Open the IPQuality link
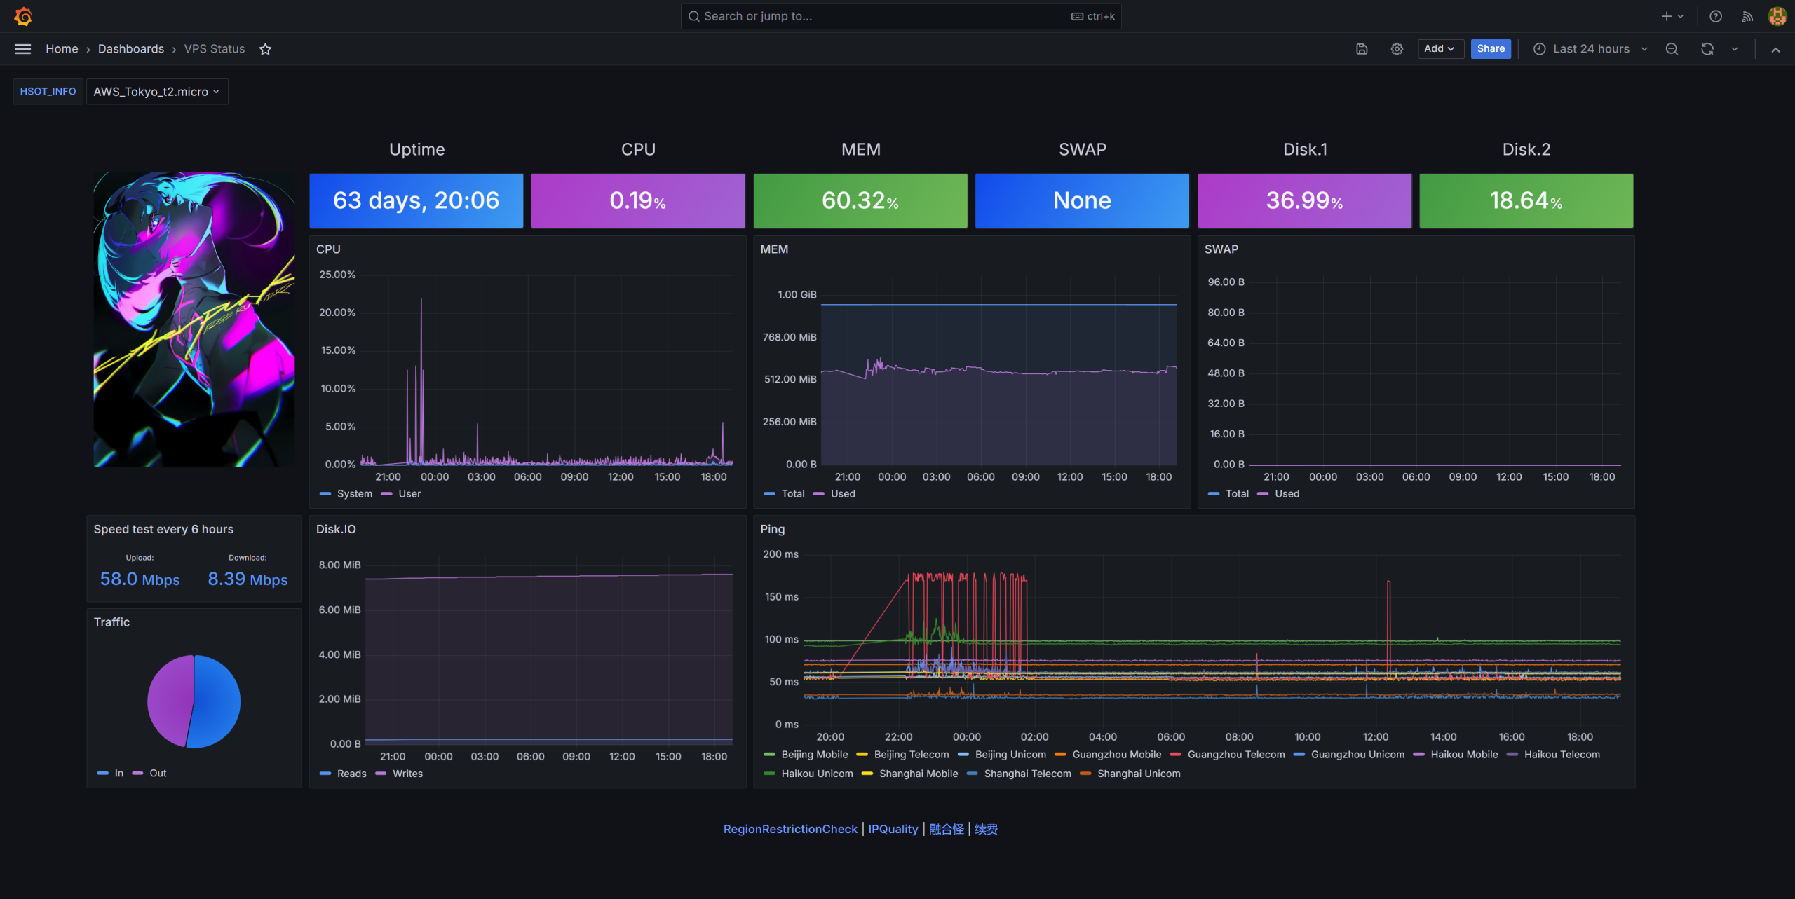The height and width of the screenshot is (899, 1795). click(893, 829)
